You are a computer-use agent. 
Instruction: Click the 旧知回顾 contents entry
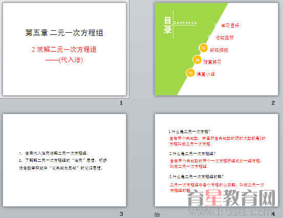(225, 37)
